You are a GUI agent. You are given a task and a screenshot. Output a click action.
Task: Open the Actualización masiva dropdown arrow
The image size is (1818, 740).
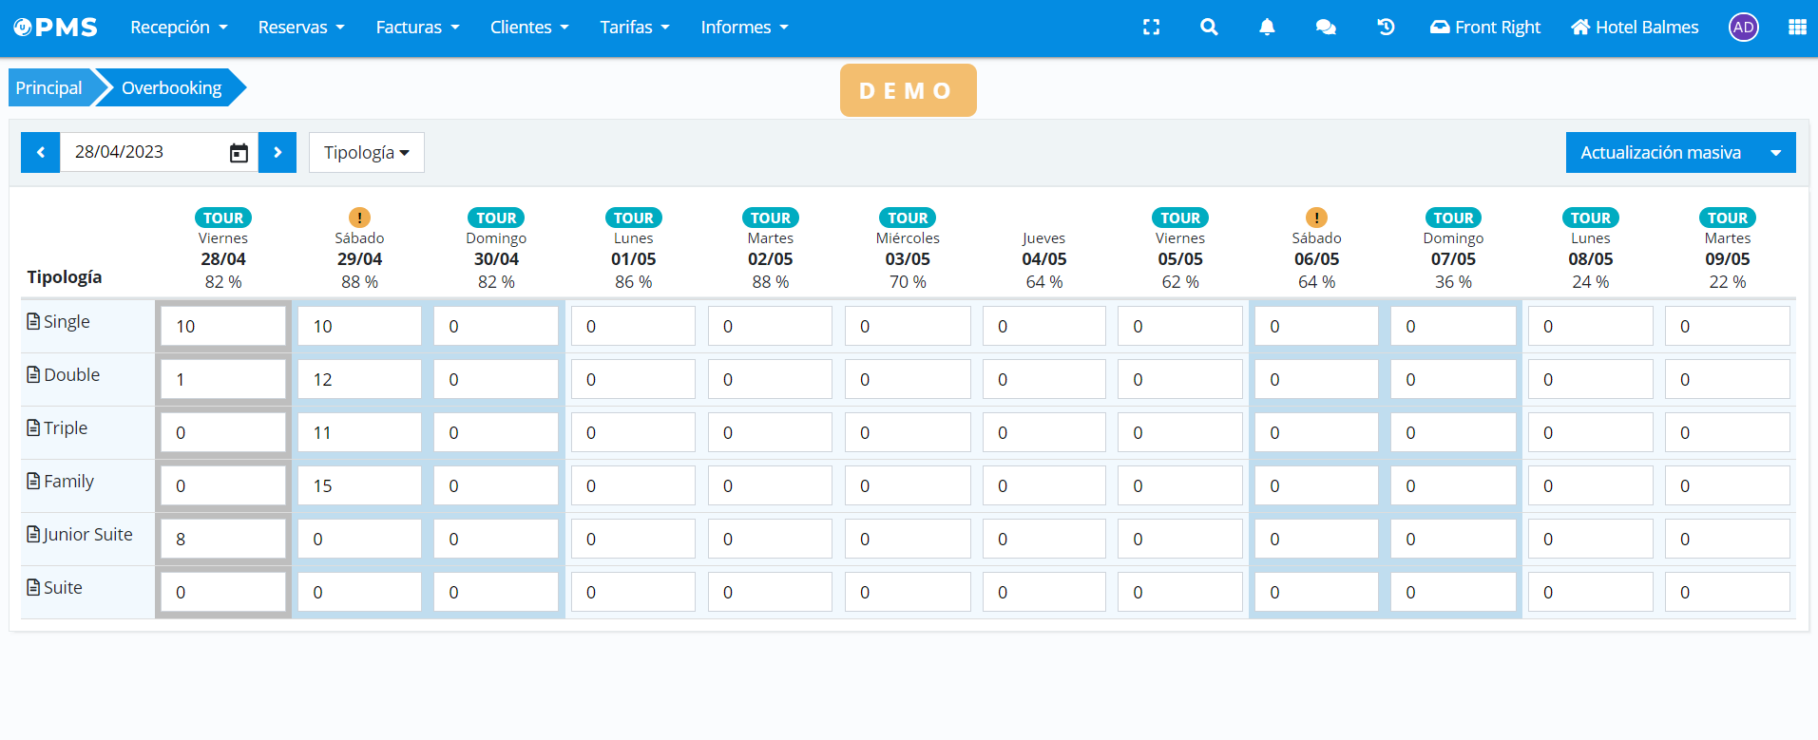pos(1775,153)
